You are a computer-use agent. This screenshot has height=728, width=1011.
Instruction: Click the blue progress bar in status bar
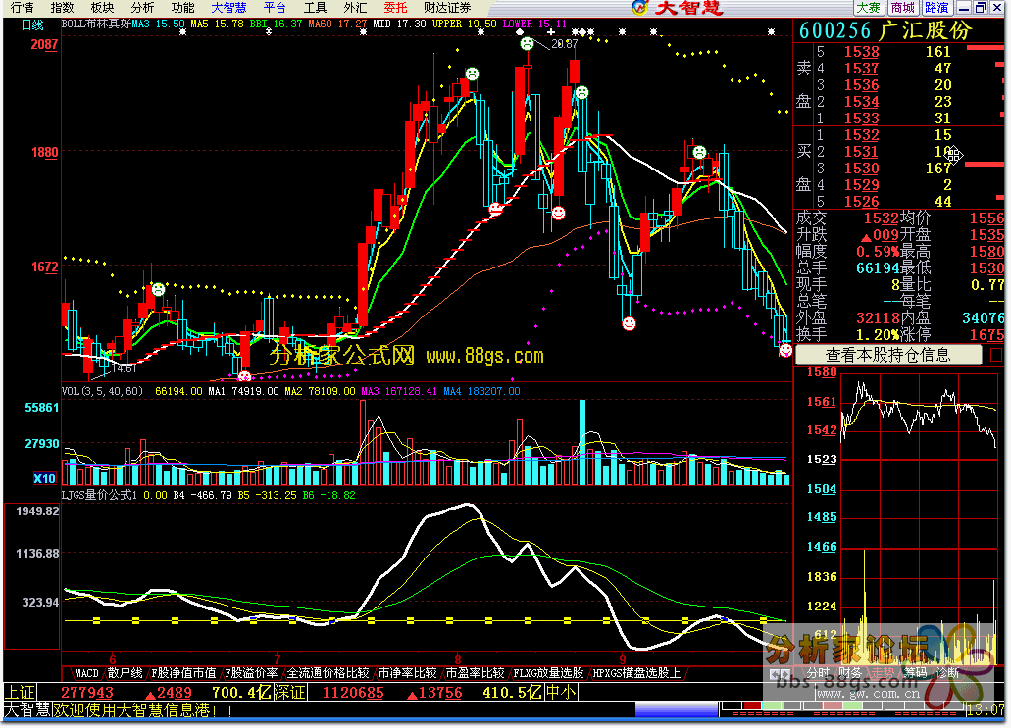click(x=677, y=710)
